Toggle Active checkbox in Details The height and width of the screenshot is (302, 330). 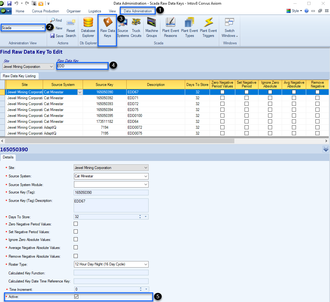[76, 296]
